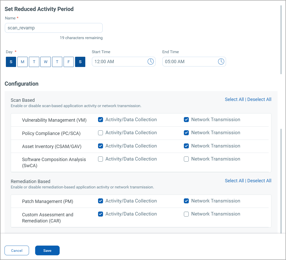
Task: Click Deselect All for Scan Based
Action: [x=259, y=99]
